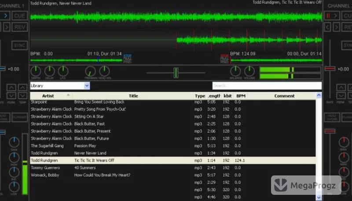Click the Channel 2 red volume fader handle
The height and width of the screenshot is (201, 352).
[330, 131]
